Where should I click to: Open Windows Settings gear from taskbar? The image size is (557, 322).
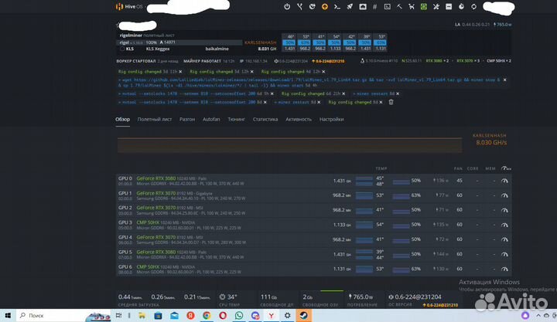pyautogui.click(x=287, y=315)
